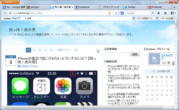Bookmark this page with the star icon
Viewport: 179px width, 110px height.
click(x=109, y=13)
